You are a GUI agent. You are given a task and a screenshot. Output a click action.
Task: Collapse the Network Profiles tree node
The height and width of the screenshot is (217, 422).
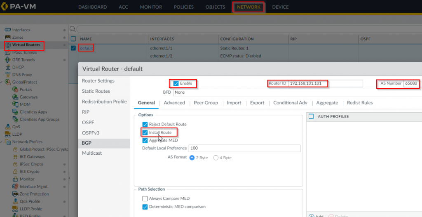click(x=2, y=142)
